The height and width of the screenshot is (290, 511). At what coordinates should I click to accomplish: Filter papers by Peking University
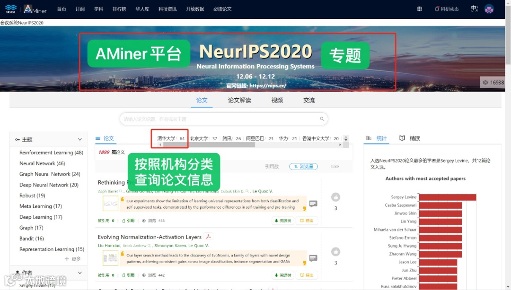203,139
